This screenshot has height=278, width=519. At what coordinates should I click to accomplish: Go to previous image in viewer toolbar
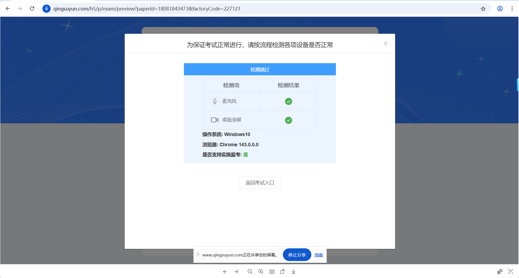tap(225, 272)
